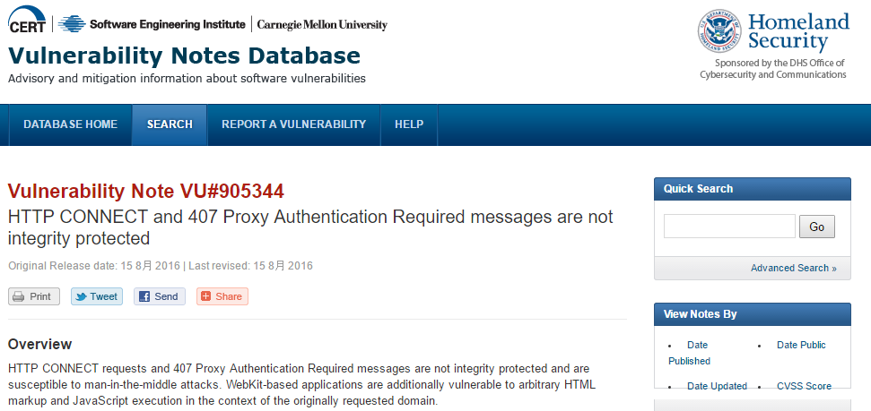View notes by Date Published
Screen dimensions: 871x411
689,353
